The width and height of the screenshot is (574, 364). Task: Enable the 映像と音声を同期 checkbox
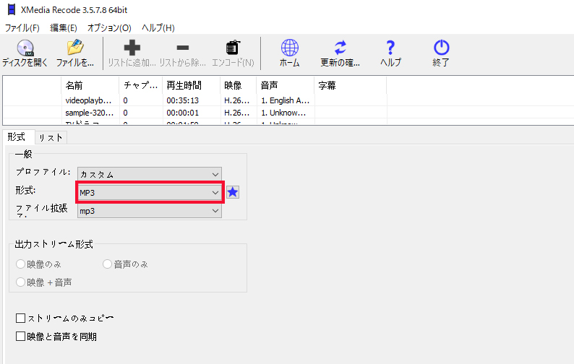click(x=20, y=337)
